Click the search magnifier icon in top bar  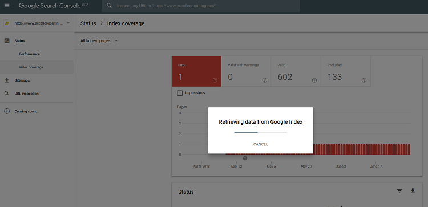click(109, 6)
